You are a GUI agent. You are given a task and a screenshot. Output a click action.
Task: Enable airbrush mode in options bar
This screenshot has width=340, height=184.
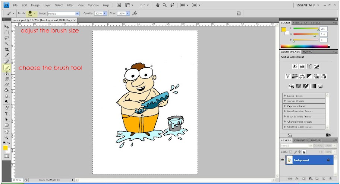tap(135, 13)
